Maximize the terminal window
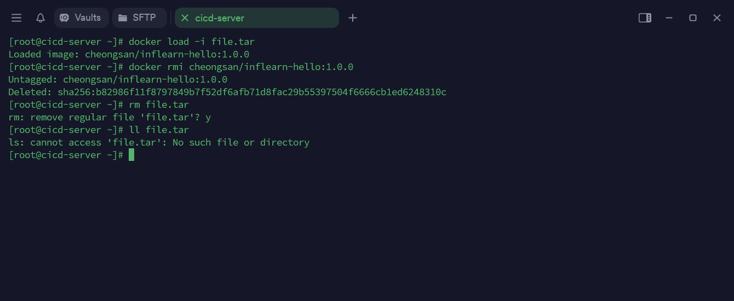734x301 pixels. 693,18
